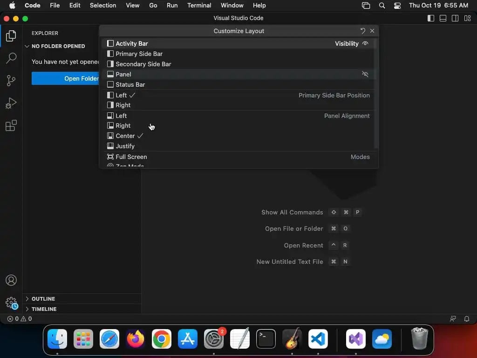Image resolution: width=477 pixels, height=358 pixels.
Task: Collapse the NO FOLDER OPENED section
Action: [x=55, y=46]
